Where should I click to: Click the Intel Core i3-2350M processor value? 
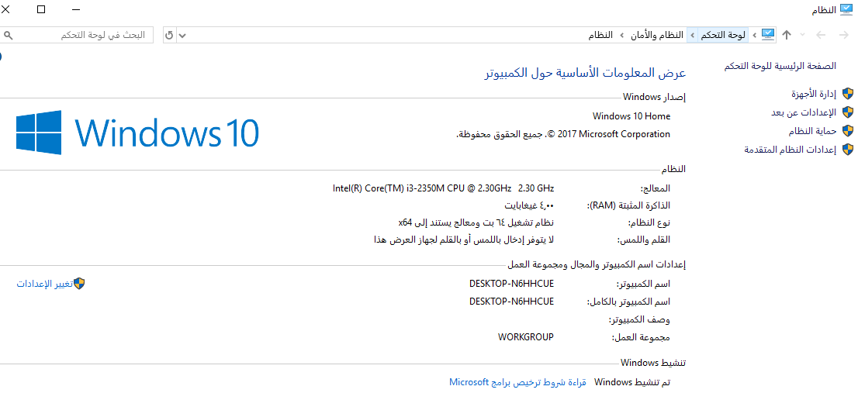pyautogui.click(x=443, y=188)
